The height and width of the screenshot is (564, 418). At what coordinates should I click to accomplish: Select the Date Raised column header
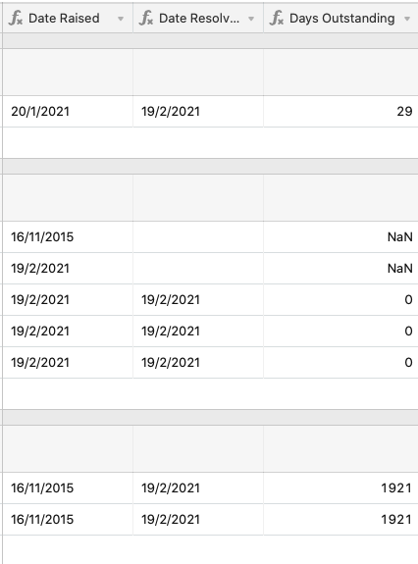coord(68,18)
